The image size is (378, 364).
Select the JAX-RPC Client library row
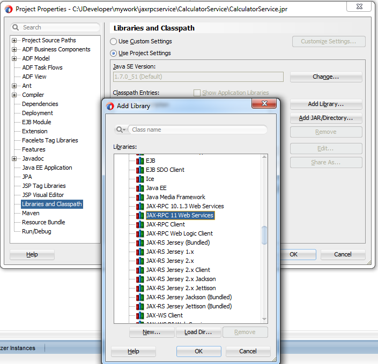click(165, 224)
